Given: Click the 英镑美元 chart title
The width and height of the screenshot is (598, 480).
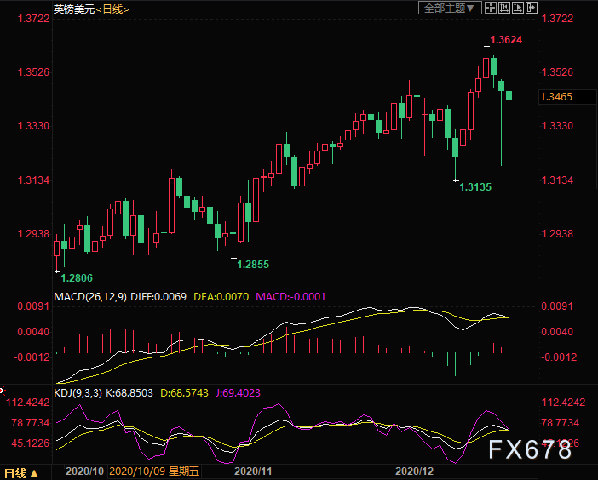Looking at the screenshot, I should coord(72,9).
